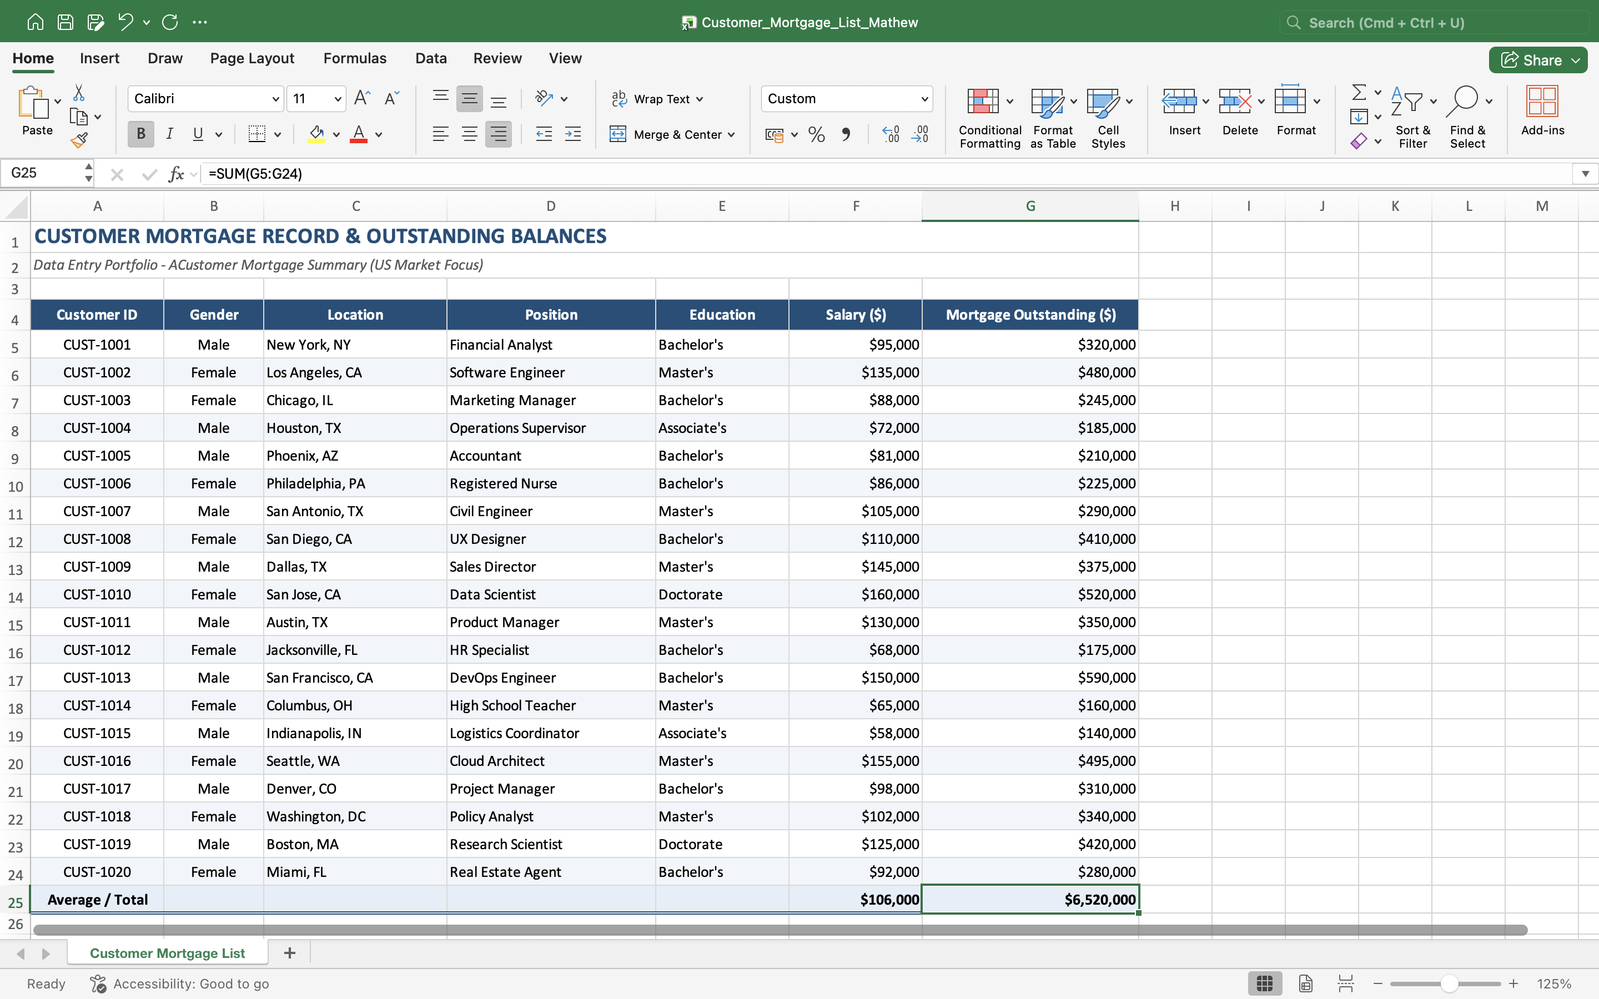
Task: Increase font size with larger A icon
Action: (x=362, y=98)
